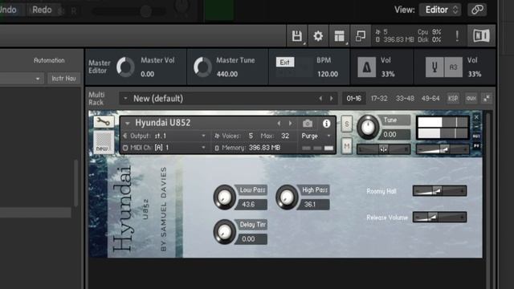This screenshot has height=289, width=514.
Task: Adjust the Roomy Hall slider
Action: click(x=439, y=191)
